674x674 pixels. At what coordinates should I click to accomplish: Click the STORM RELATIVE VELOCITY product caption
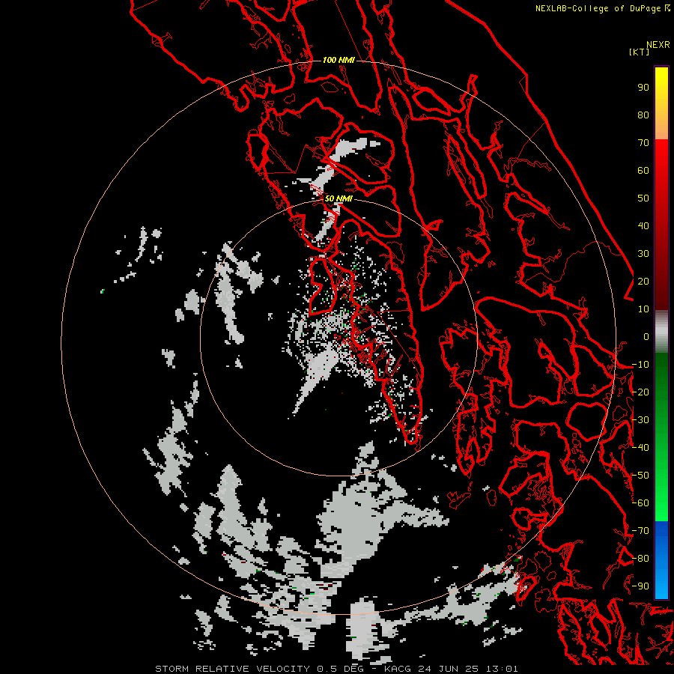pos(232,669)
